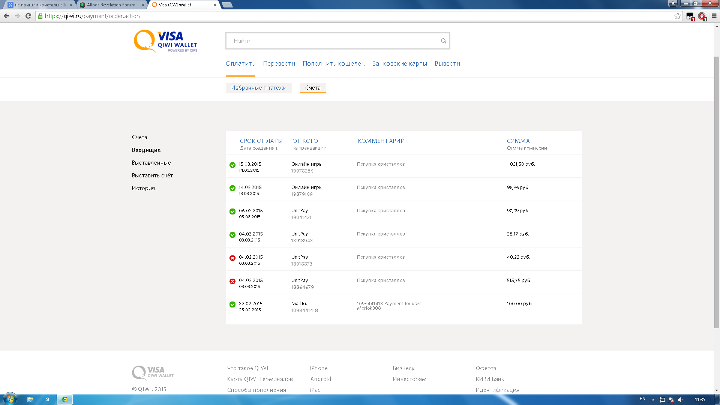The height and width of the screenshot is (405, 720).
Task: Click the search magnifier icon
Action: click(443, 41)
